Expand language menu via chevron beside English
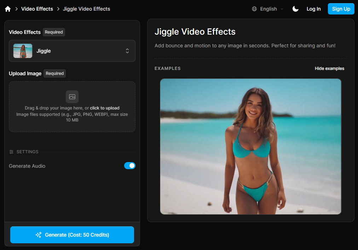 [282, 9]
